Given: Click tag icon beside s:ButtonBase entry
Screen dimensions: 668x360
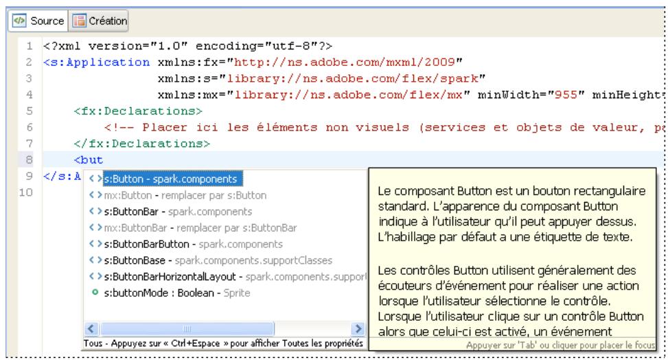Looking at the screenshot, I should pos(95,260).
